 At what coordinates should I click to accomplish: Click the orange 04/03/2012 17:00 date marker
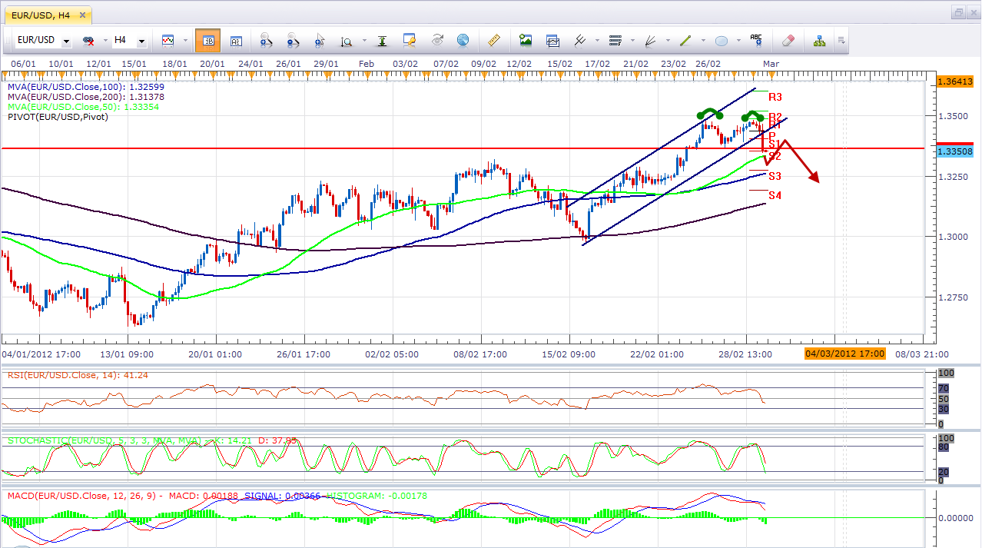tap(844, 354)
